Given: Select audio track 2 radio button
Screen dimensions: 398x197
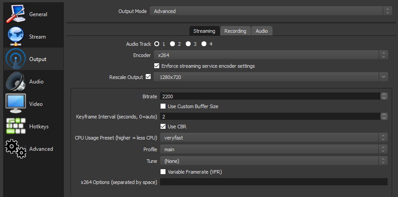Looking at the screenshot, I should point(172,44).
